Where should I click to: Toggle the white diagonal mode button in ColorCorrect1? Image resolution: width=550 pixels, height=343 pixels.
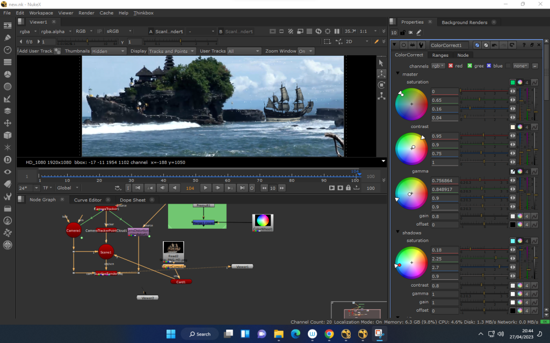click(x=486, y=45)
